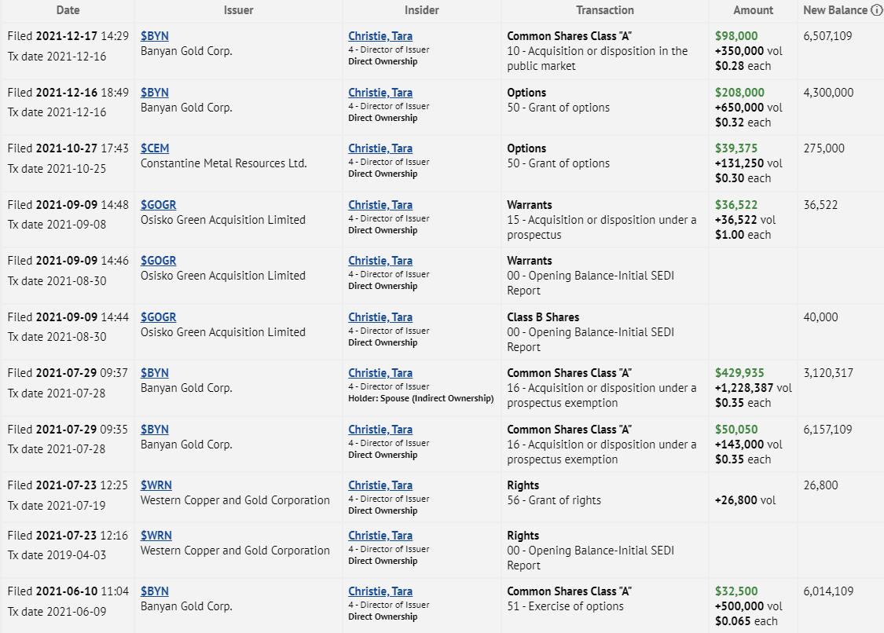Open Christie, Tara link in 2021-12-17 row

380,36
